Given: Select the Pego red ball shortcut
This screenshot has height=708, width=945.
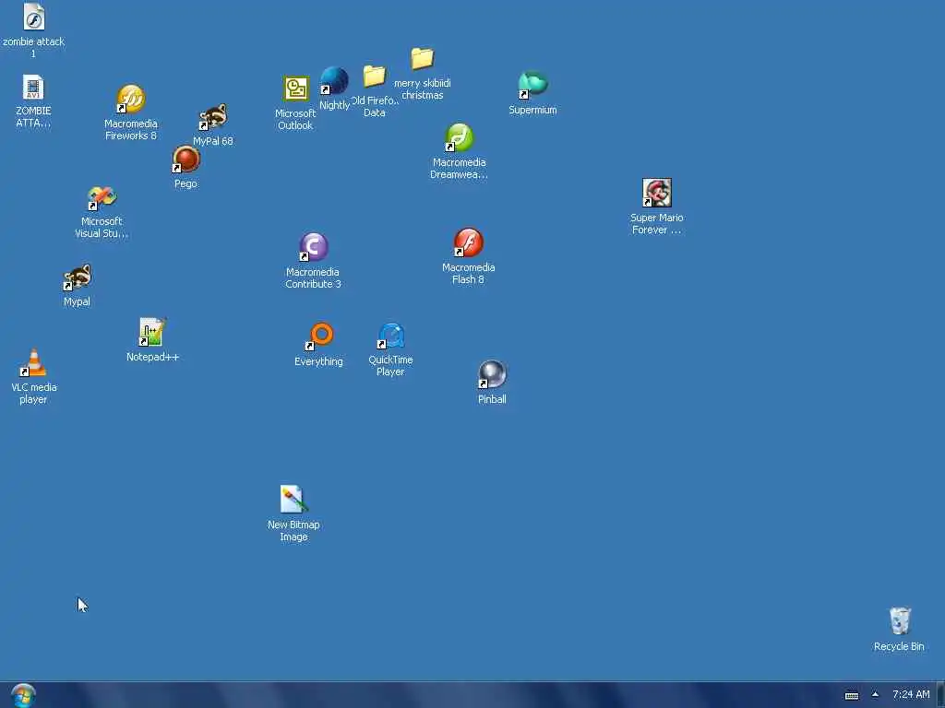Looking at the screenshot, I should (185, 159).
